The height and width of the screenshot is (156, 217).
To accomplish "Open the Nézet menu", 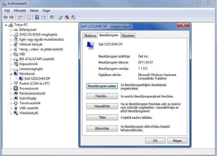I will pos(34,11).
